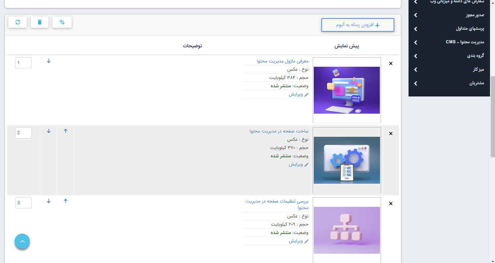Image resolution: width=495 pixels, height=263 pixels.
Task: Click the reorder arrows icon in toolbar
Action: coord(62,22)
